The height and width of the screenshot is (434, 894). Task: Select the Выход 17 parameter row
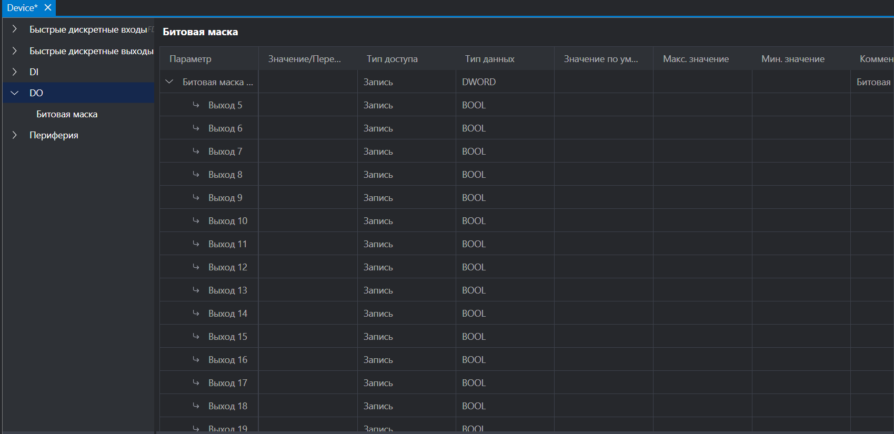(526, 382)
